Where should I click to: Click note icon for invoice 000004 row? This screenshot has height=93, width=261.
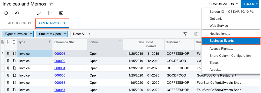[x=15, y=68]
